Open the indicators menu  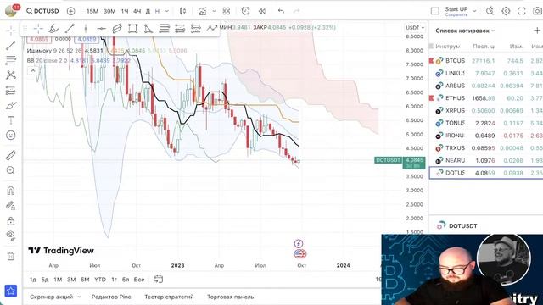(x=202, y=11)
